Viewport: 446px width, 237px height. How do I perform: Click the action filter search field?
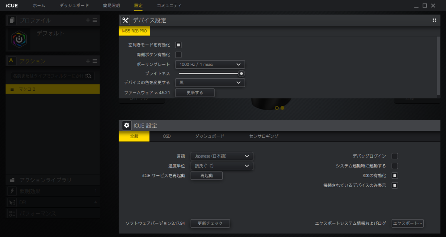(x=52, y=76)
